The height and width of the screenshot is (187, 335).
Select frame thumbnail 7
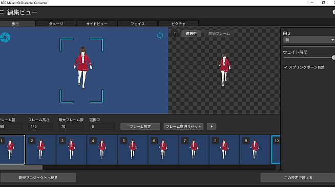click(x=193, y=150)
